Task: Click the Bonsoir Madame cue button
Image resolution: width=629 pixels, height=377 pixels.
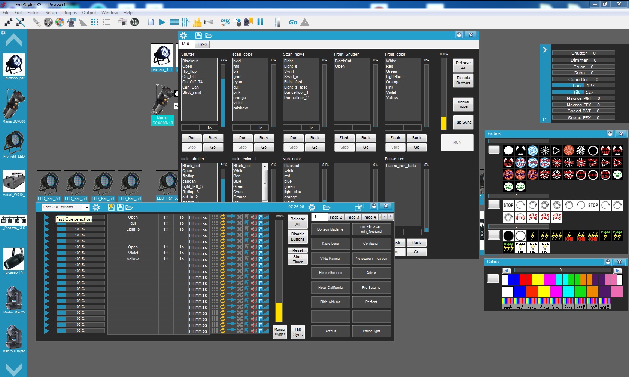Action: pos(331,229)
